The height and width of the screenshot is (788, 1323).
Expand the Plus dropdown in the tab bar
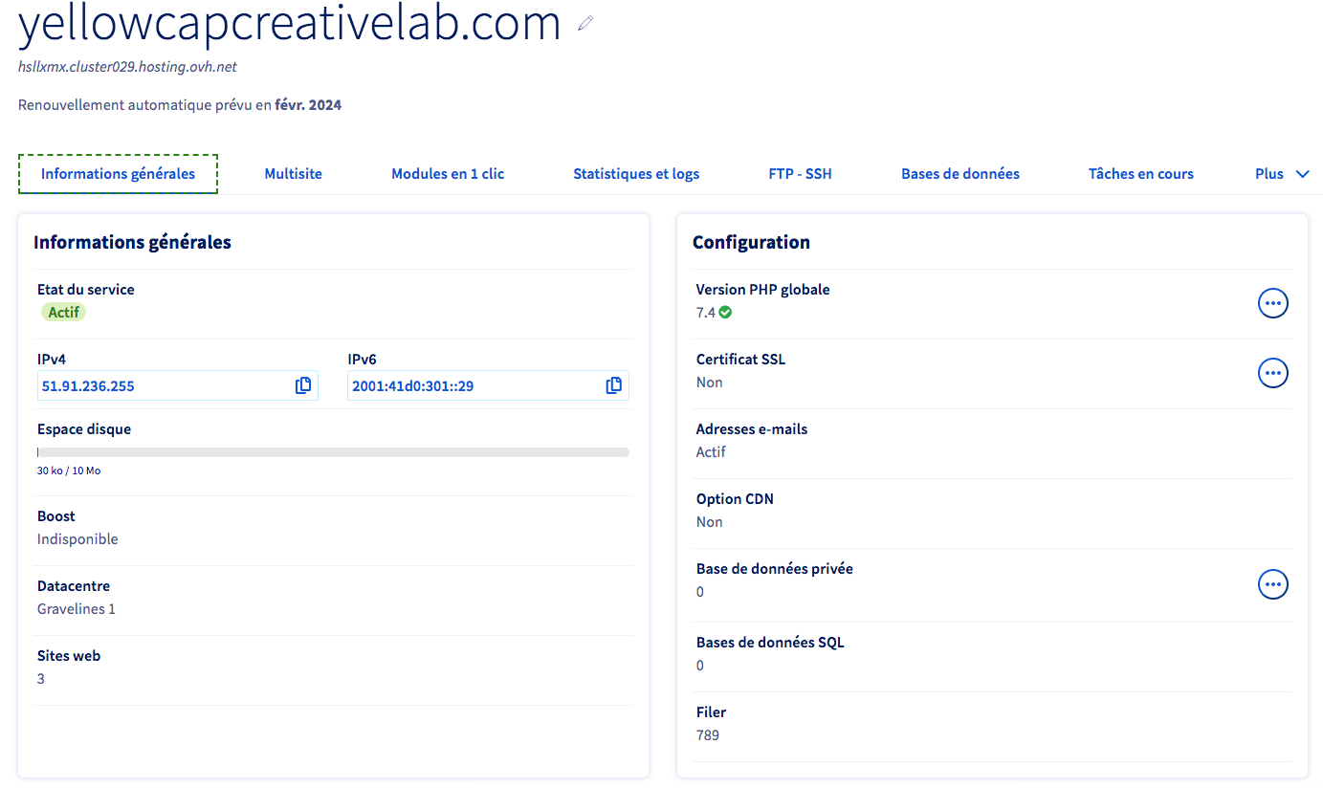click(1282, 174)
